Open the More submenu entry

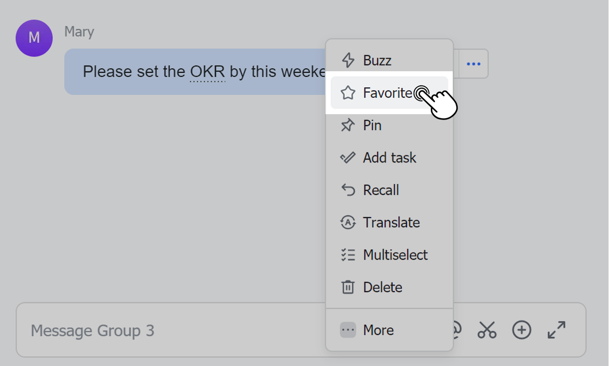point(378,330)
